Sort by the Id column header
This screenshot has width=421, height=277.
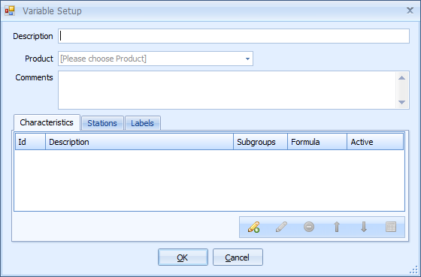click(30, 142)
